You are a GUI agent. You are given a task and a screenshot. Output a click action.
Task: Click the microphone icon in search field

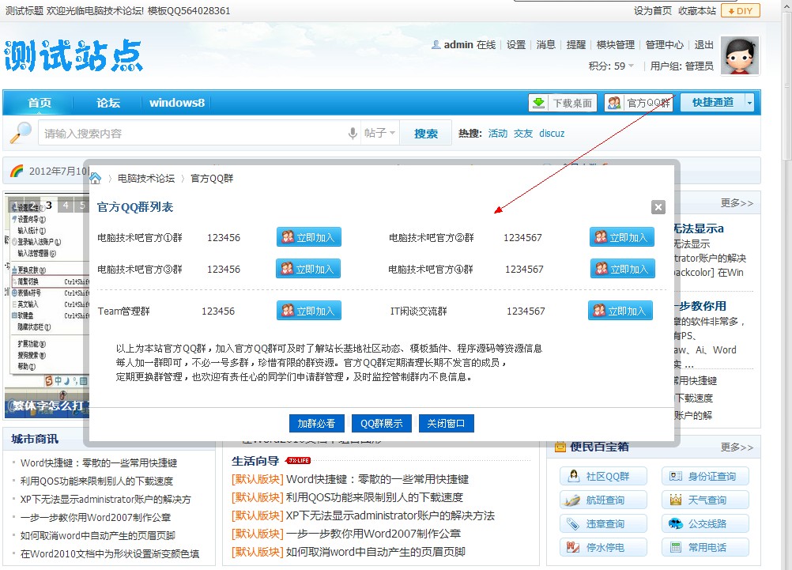353,134
